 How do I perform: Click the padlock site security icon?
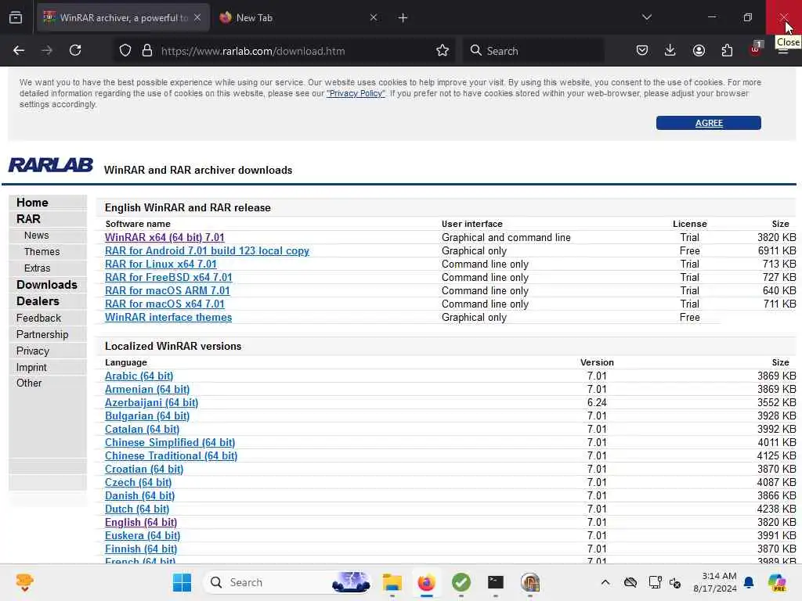[147, 51]
